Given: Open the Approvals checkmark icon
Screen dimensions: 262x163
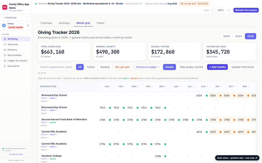Looking at the screenshot, I should click(5, 44).
